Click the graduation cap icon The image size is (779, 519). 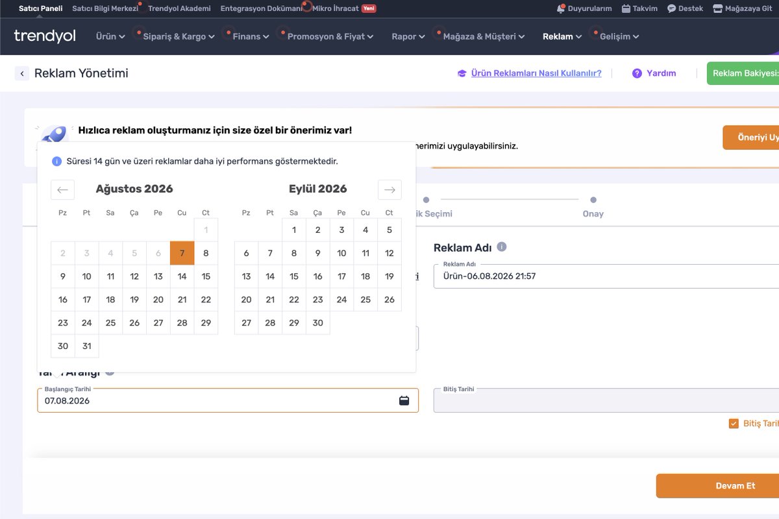point(462,73)
